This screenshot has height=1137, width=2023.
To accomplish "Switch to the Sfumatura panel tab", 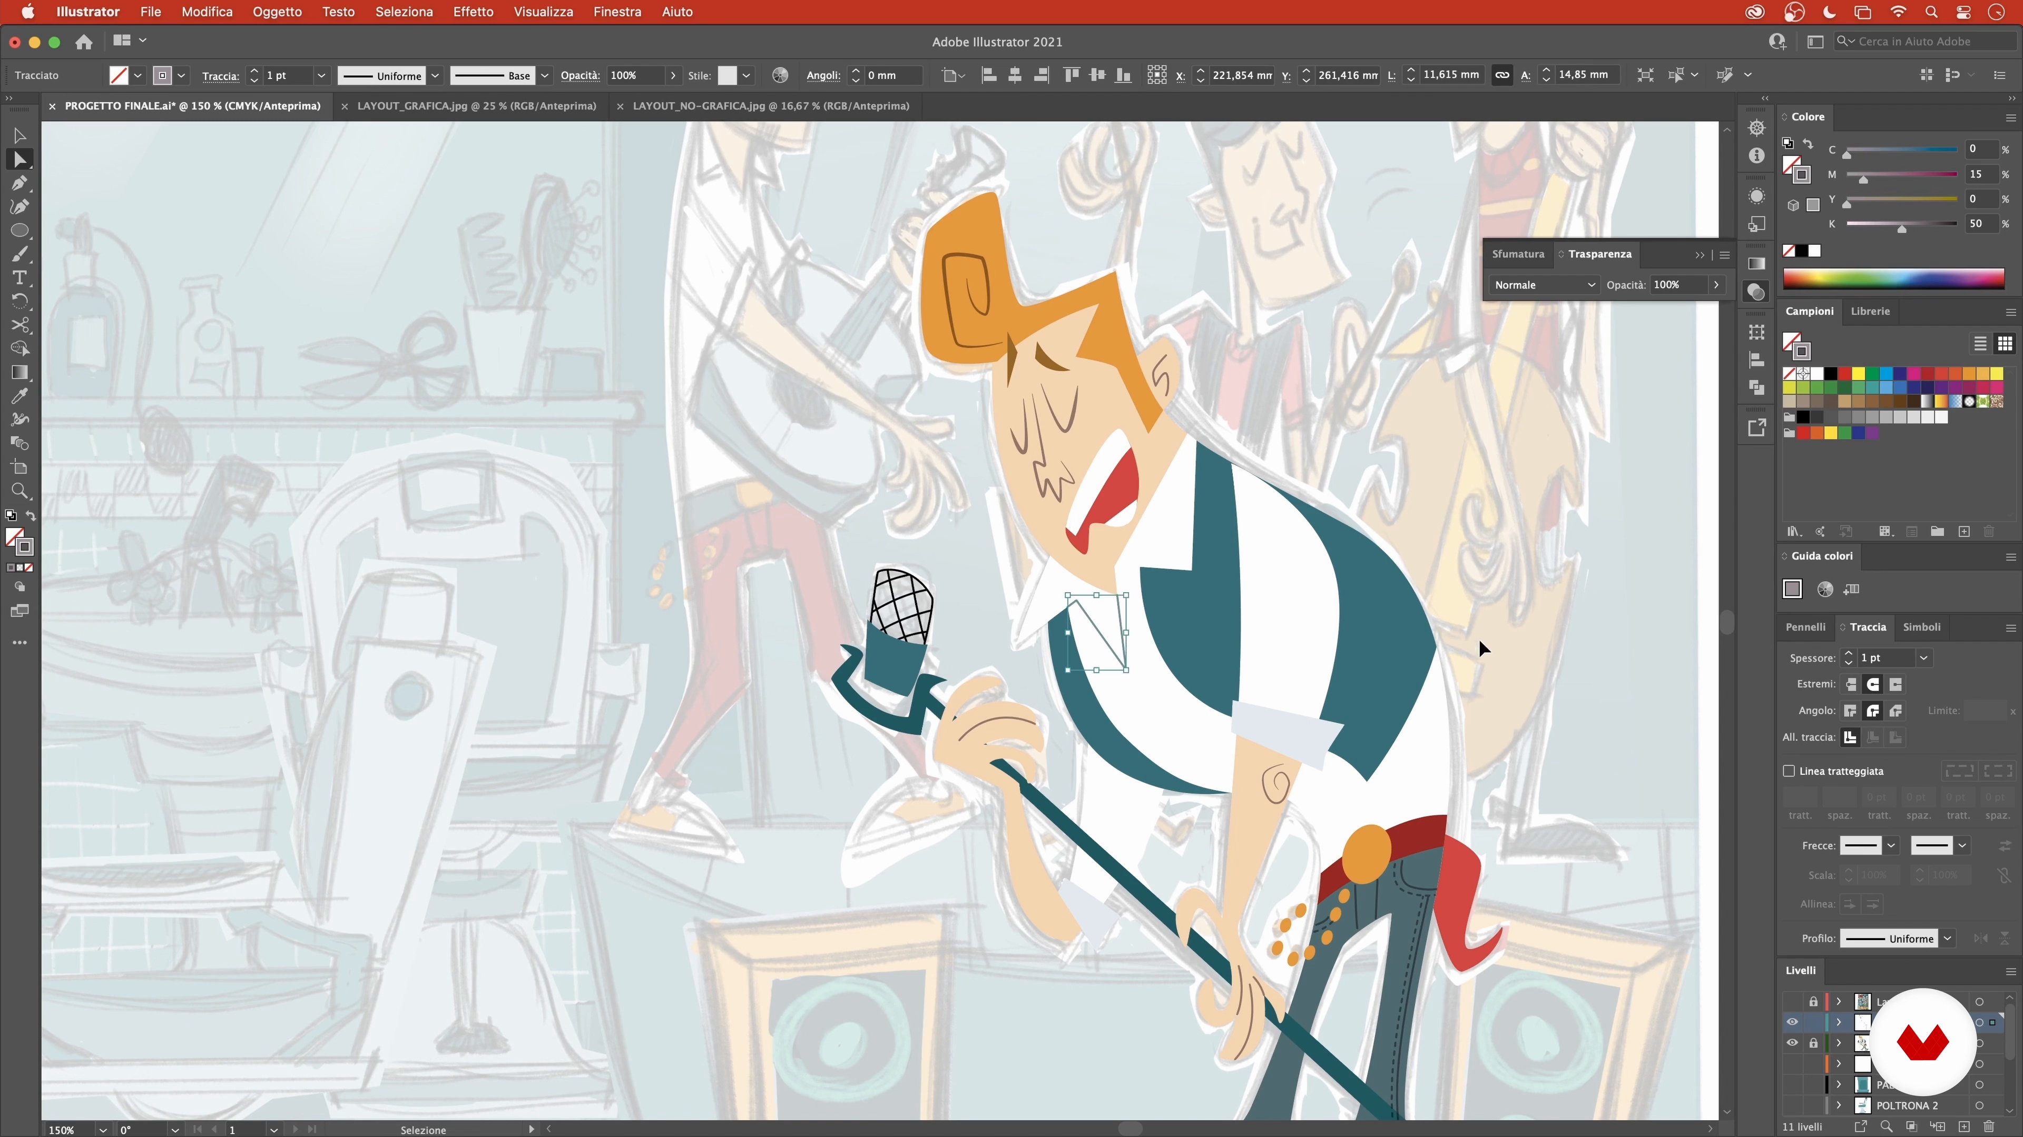I will 1517,253.
